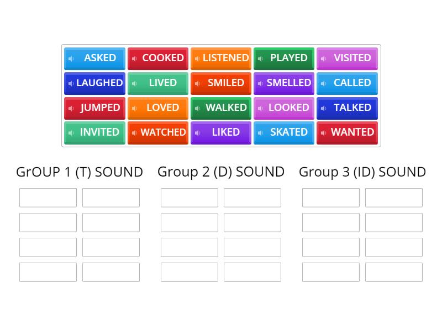Play audio for the LOVED tile
Screen dimensions: 442x331
coord(134,108)
